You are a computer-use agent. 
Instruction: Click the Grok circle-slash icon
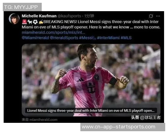click(x=151, y=16)
